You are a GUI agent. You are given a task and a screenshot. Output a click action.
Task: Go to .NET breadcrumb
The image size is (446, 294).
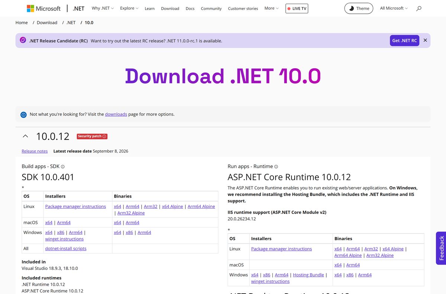pos(71,23)
